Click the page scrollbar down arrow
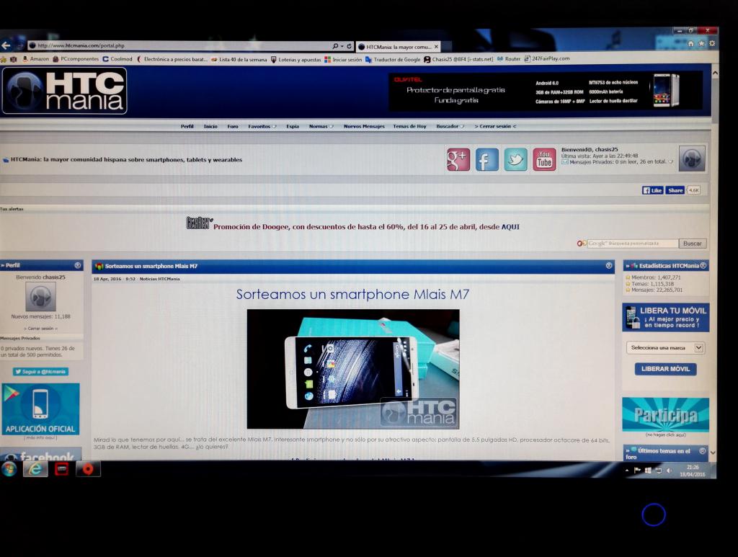This screenshot has height=557, width=738. (713, 453)
